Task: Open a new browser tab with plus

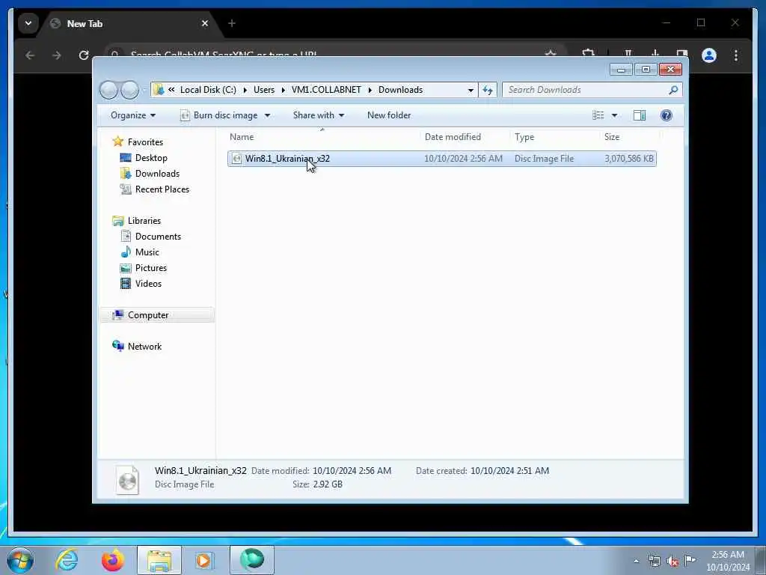Action: click(x=232, y=23)
